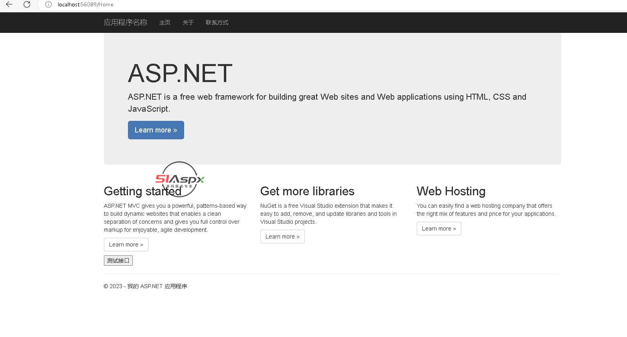Click the Getting started heading
Image resolution: width=627 pixels, height=337 pixels.
143,191
